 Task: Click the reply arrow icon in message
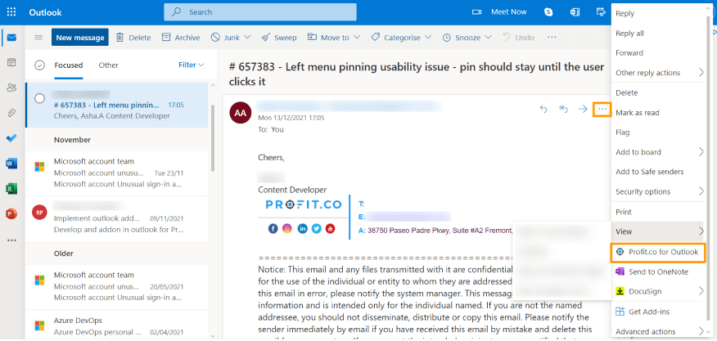pyautogui.click(x=543, y=110)
